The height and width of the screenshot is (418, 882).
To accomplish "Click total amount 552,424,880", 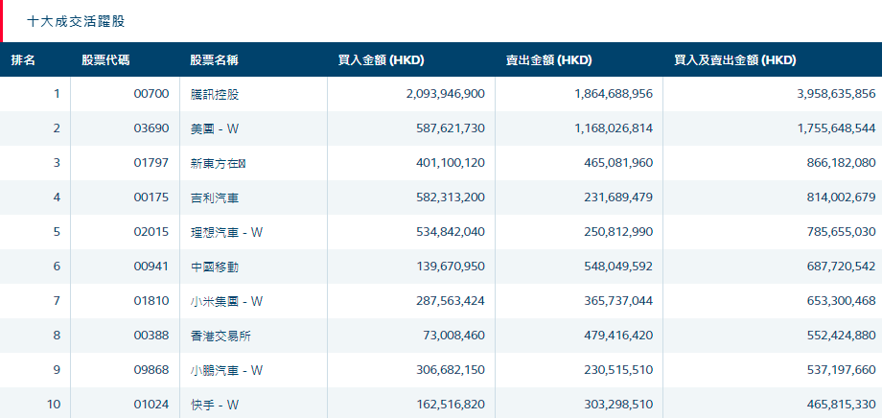I will (841, 336).
